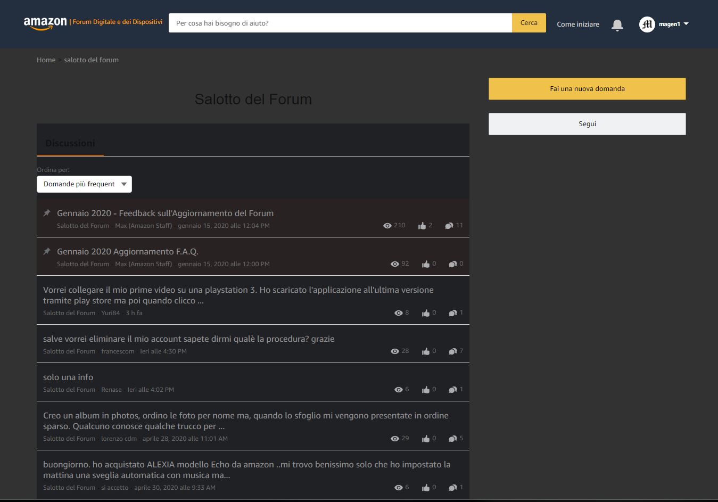The image size is (718, 502).
Task: Click 'Fai una nuova domanda'
Action: pos(587,89)
